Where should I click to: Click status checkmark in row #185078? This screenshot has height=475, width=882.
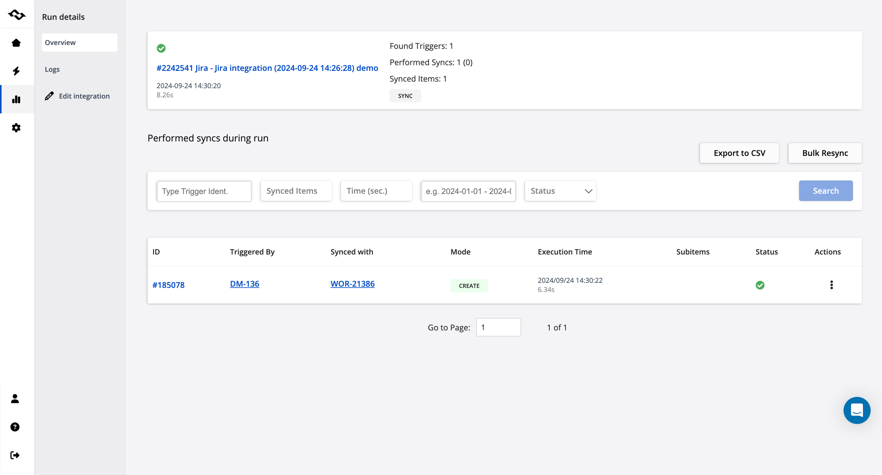coord(760,285)
